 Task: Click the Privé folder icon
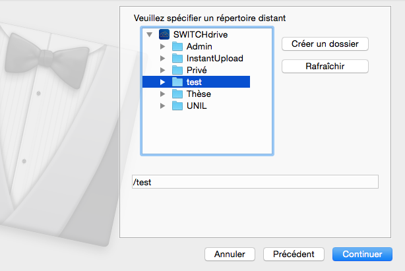(177, 70)
